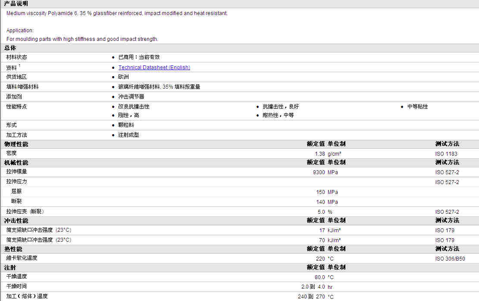479x301 pixels.
Task: Select the For moulding parts description line
Action: click(x=82, y=39)
